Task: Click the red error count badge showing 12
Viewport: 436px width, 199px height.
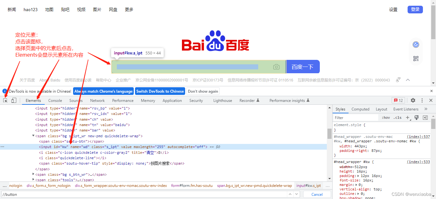Action: point(398,100)
